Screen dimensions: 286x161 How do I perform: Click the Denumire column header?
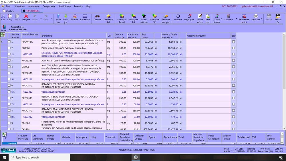[47, 36]
